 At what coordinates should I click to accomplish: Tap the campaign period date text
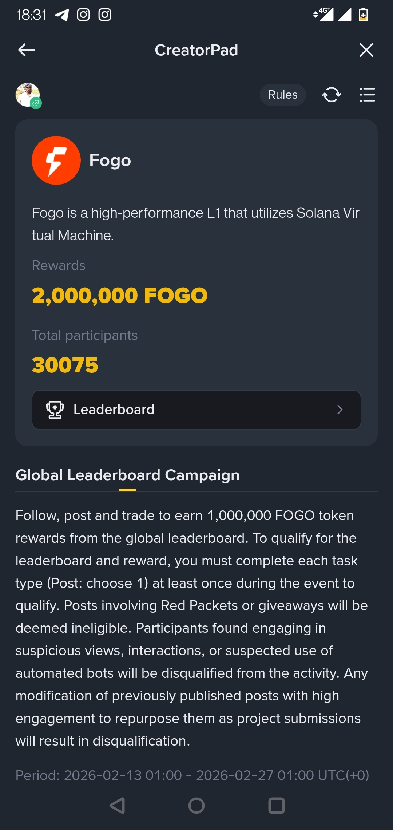click(192, 775)
